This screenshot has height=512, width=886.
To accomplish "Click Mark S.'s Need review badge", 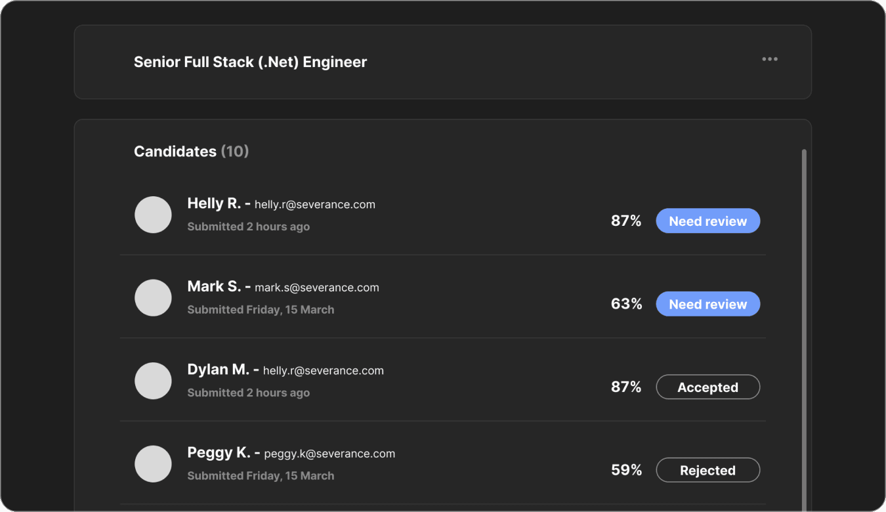I will (x=707, y=304).
